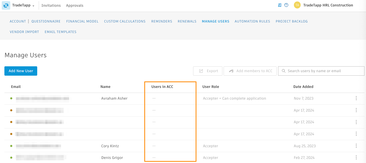Open more options for Avraham Asher

[x=356, y=98]
